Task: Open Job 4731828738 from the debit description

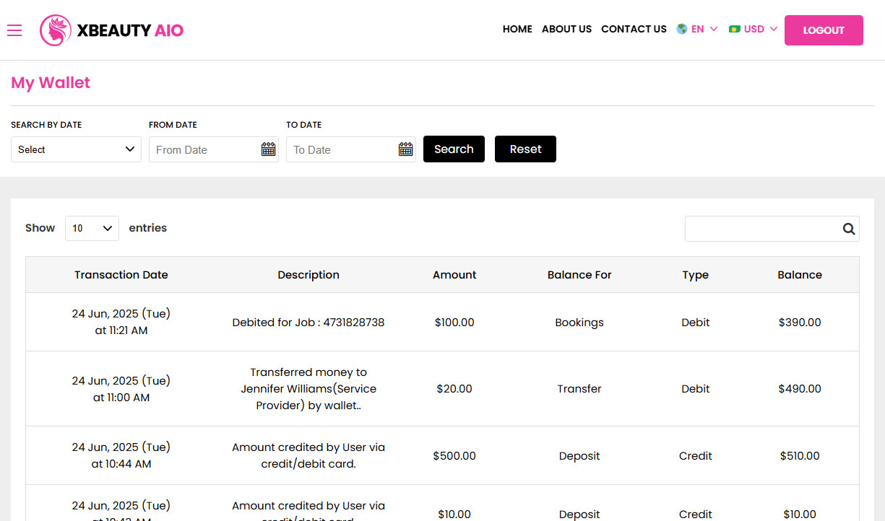Action: pyautogui.click(x=354, y=323)
